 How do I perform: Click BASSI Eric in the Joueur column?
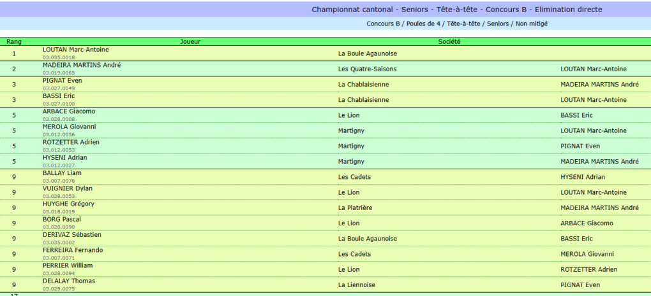[x=59, y=95]
